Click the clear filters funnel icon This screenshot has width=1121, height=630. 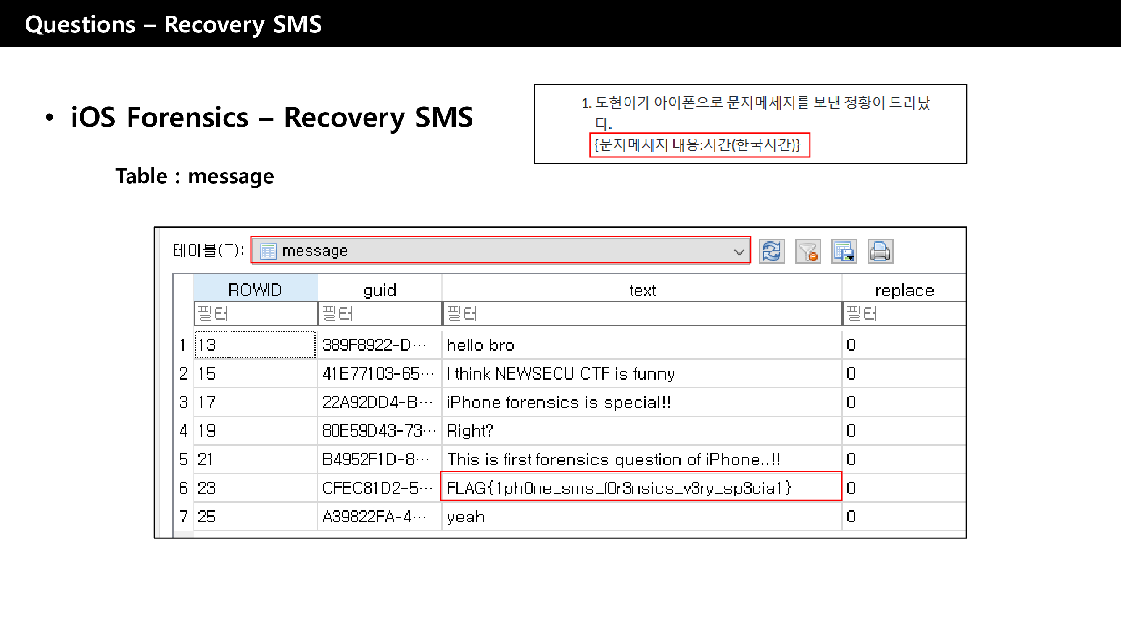[x=808, y=251]
